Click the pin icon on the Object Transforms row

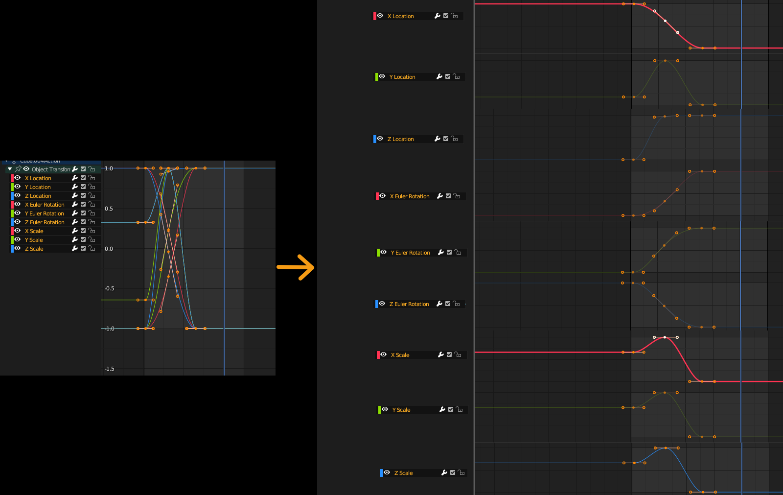pyautogui.click(x=18, y=169)
